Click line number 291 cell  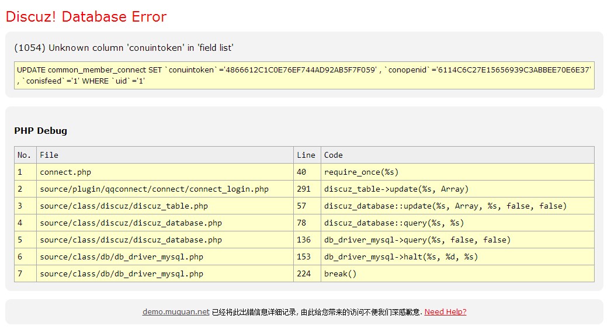click(x=304, y=189)
